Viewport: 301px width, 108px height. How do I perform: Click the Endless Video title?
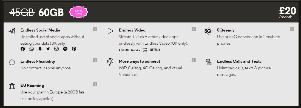132,30
